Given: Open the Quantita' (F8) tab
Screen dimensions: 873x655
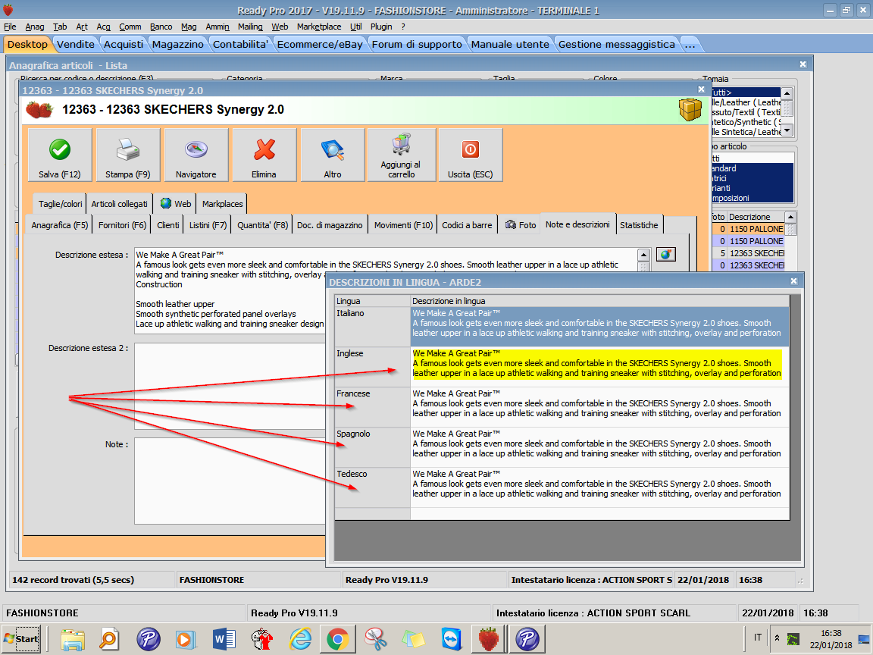Looking at the screenshot, I should click(262, 225).
